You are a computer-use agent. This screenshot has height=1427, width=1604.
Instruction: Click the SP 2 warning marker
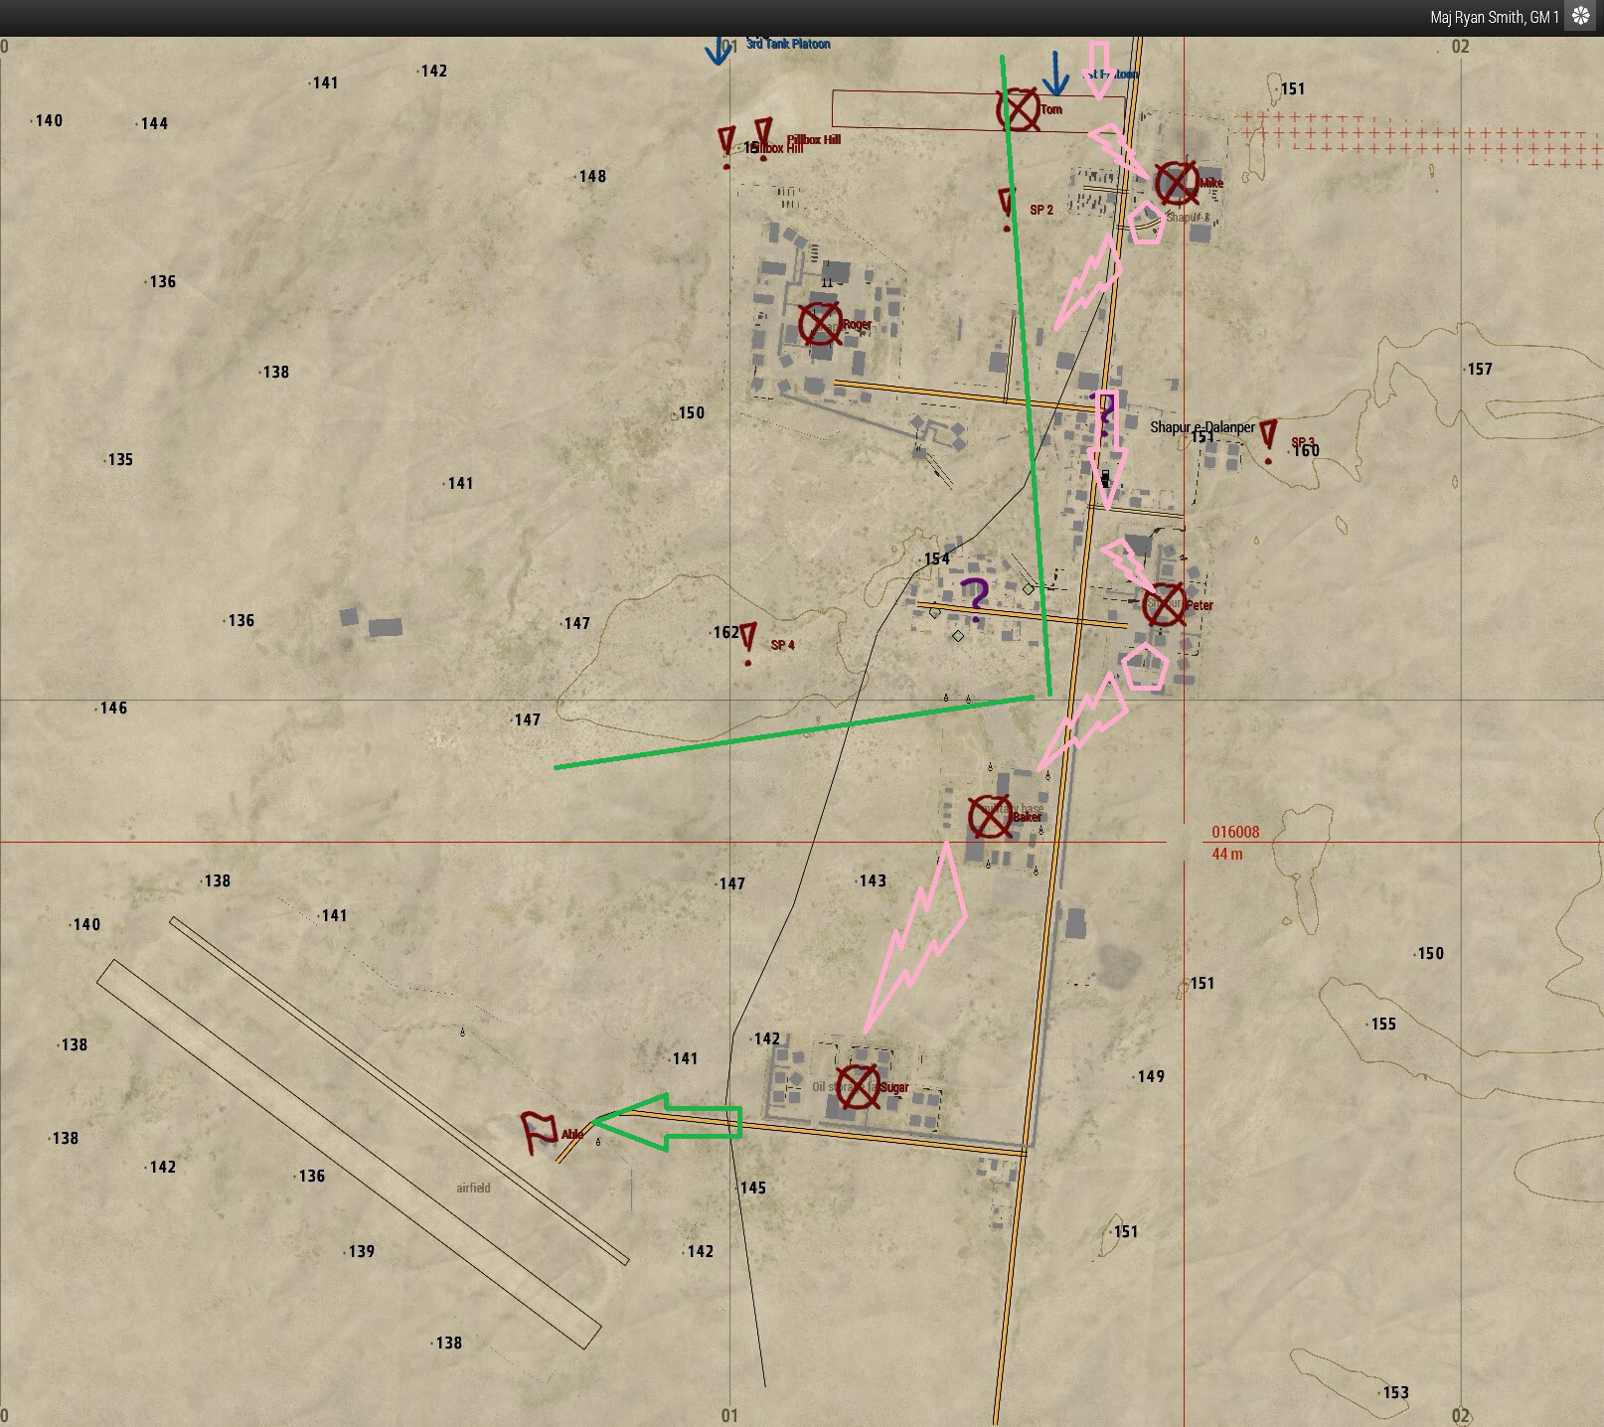coord(1008,207)
